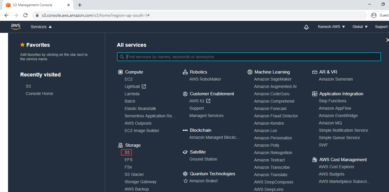Open Elastic Beanstalk
Image resolution: width=389 pixels, height=192 pixels.
pyautogui.click(x=140, y=108)
